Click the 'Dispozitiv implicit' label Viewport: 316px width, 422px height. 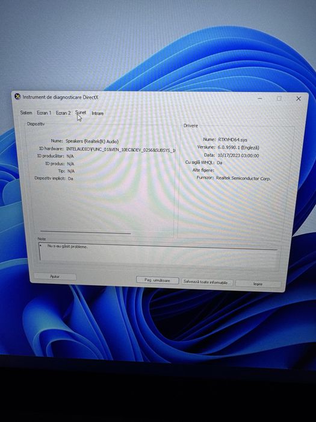coord(50,178)
